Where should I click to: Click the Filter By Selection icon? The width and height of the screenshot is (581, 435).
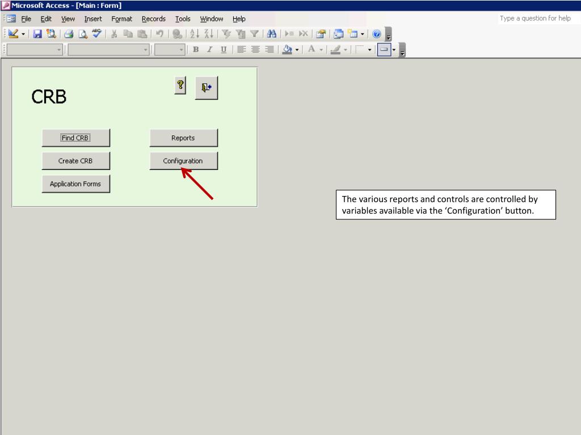[226, 34]
